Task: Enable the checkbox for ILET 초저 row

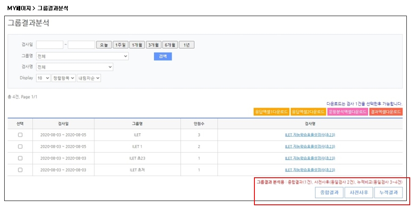Action: (20, 170)
